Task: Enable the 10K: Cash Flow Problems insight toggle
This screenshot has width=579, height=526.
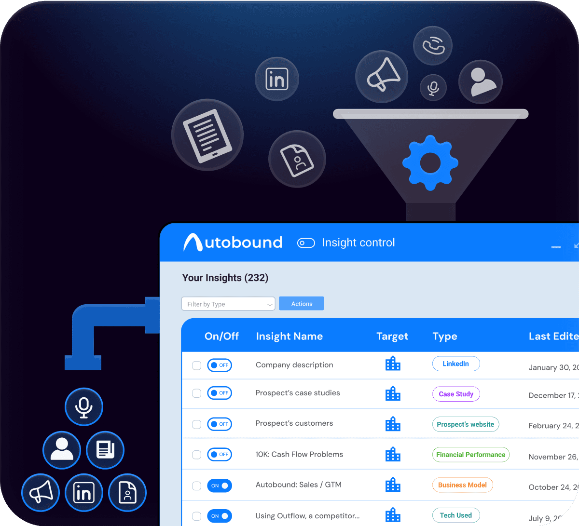Action: click(220, 454)
